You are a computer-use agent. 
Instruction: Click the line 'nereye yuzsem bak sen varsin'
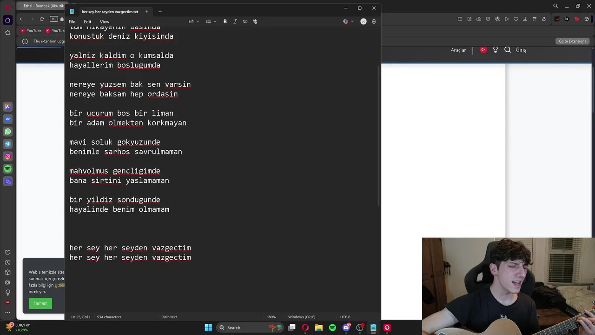point(130,84)
